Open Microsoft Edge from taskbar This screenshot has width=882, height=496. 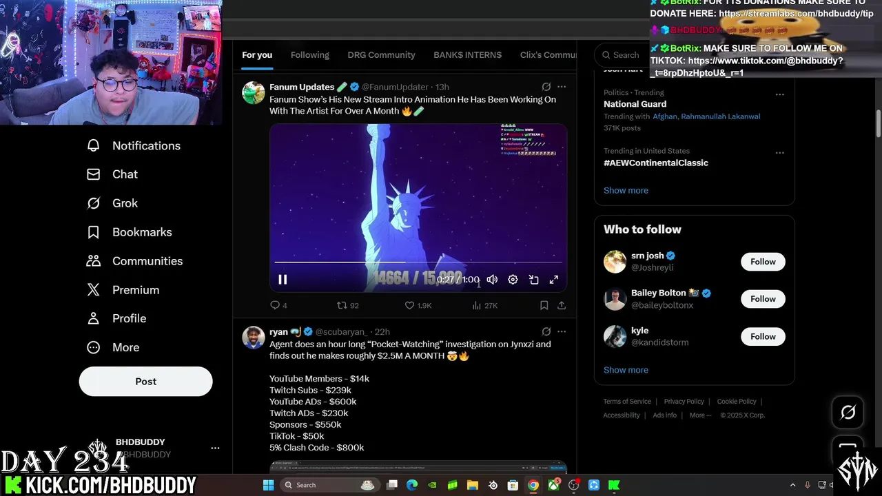(x=412, y=485)
